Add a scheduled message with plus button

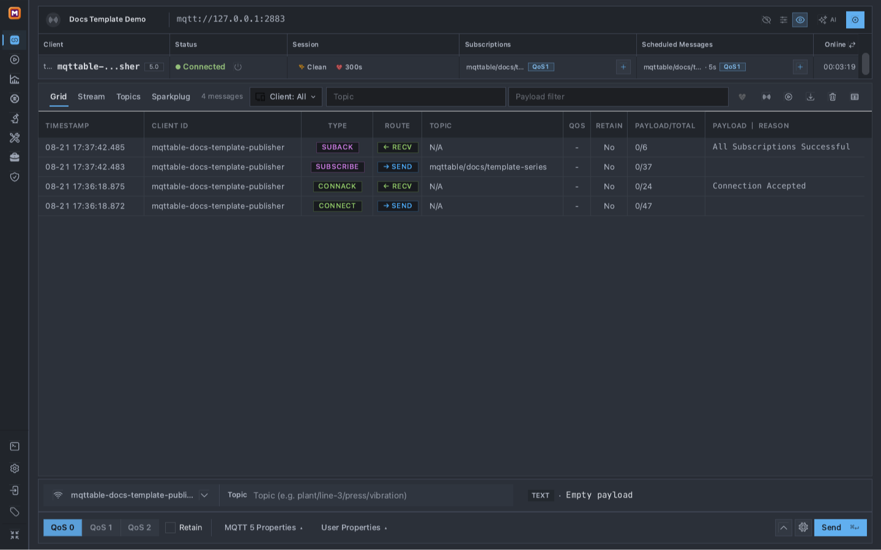tap(800, 67)
